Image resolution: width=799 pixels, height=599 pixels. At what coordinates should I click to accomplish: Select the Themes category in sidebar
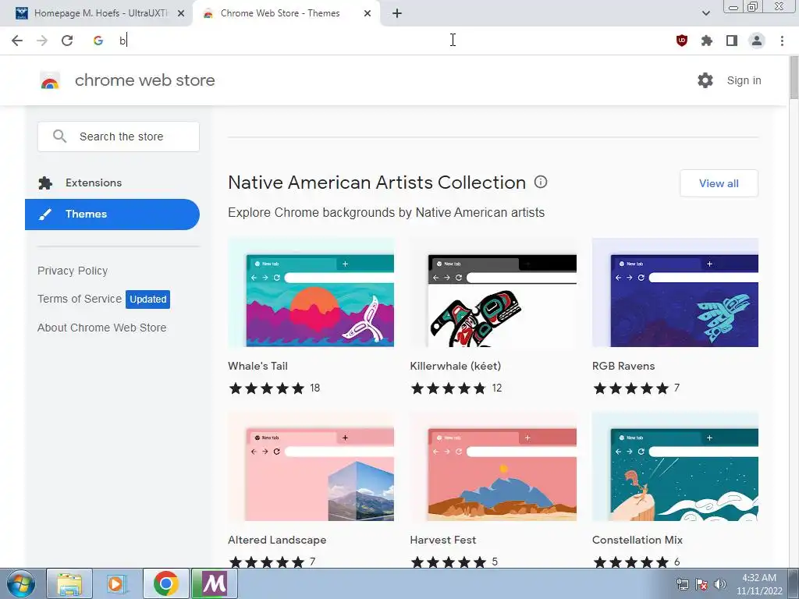point(112,214)
